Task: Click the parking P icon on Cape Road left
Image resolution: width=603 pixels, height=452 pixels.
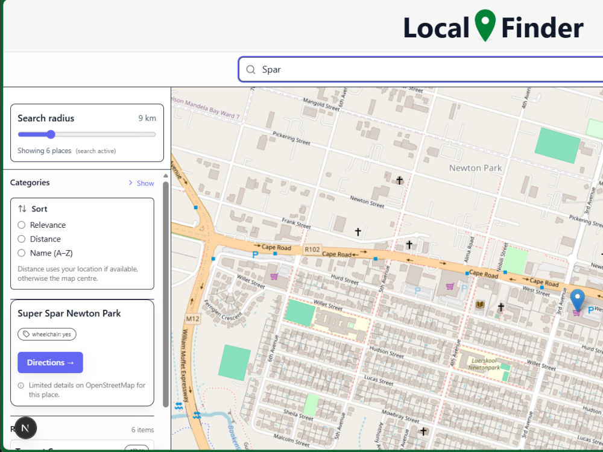Action: [255, 254]
